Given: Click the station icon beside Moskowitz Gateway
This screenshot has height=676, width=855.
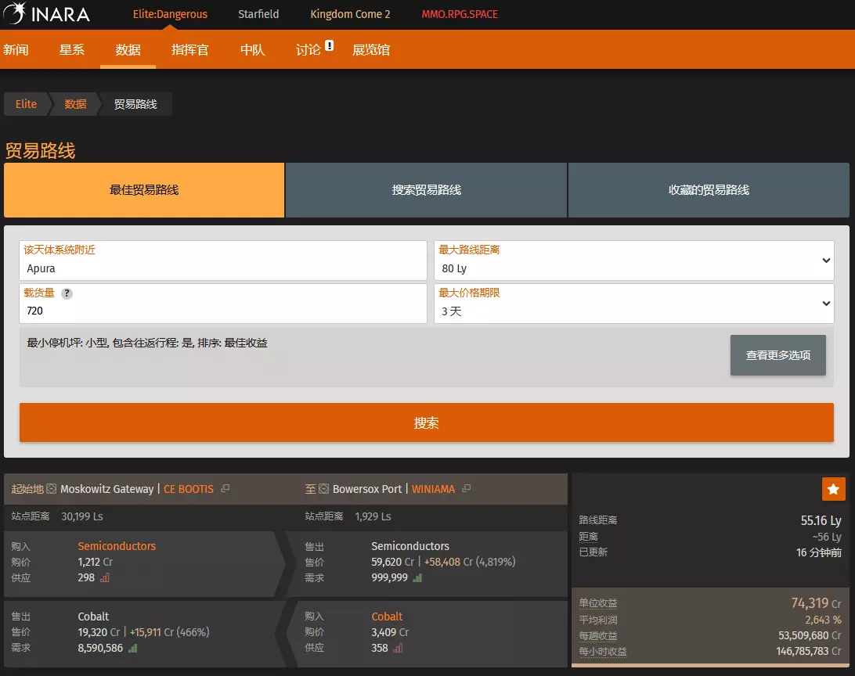Looking at the screenshot, I should pos(51,489).
